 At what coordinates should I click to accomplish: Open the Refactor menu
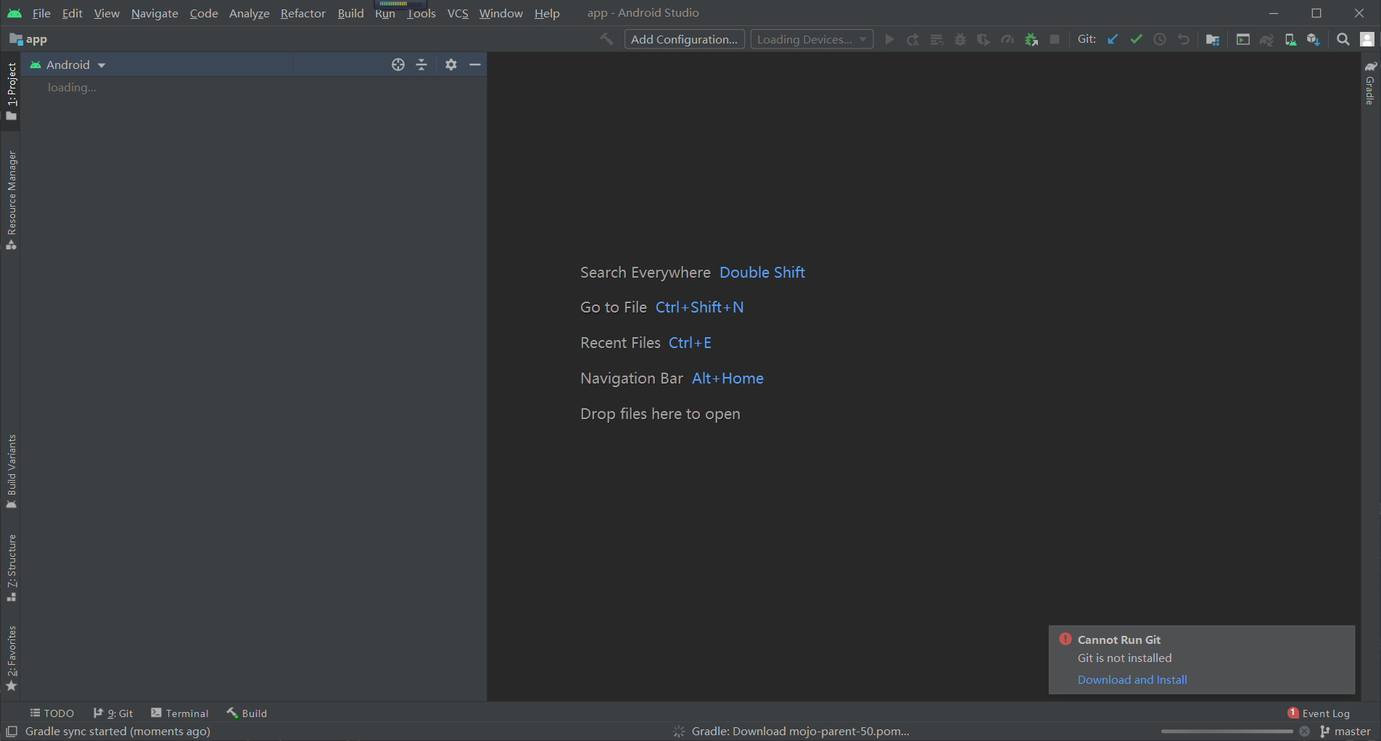point(302,13)
